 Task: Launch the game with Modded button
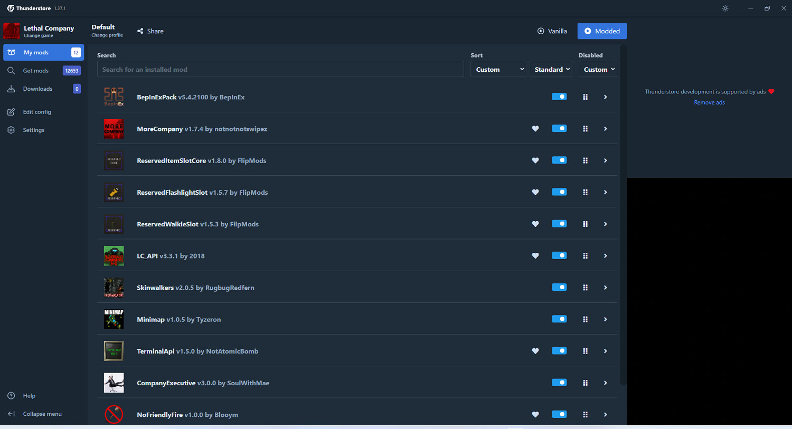[602, 31]
